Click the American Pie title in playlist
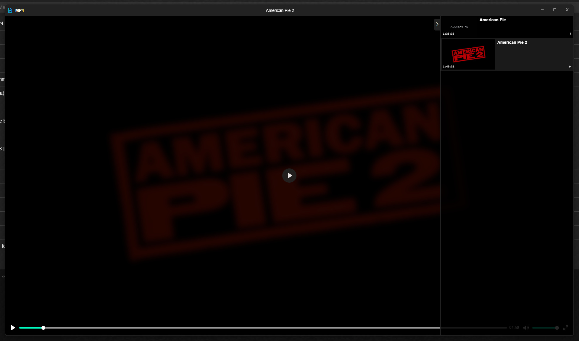579x341 pixels. click(492, 20)
